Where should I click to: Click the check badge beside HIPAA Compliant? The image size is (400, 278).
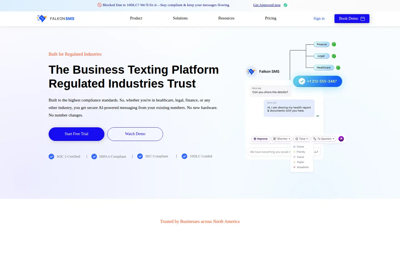click(x=94, y=157)
